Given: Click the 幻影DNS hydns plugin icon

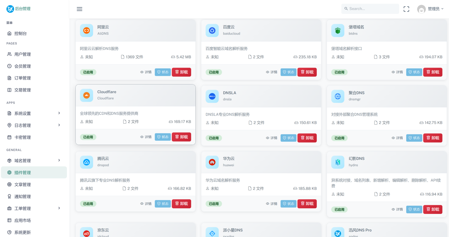Looking at the screenshot, I should pyautogui.click(x=337, y=162).
